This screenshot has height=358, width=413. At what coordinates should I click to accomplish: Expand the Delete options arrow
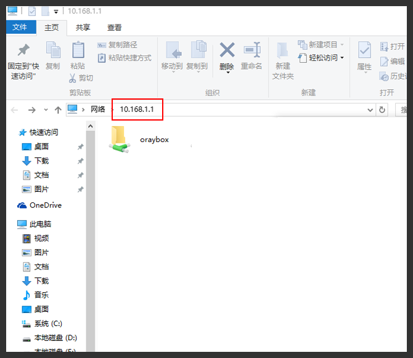click(x=228, y=73)
